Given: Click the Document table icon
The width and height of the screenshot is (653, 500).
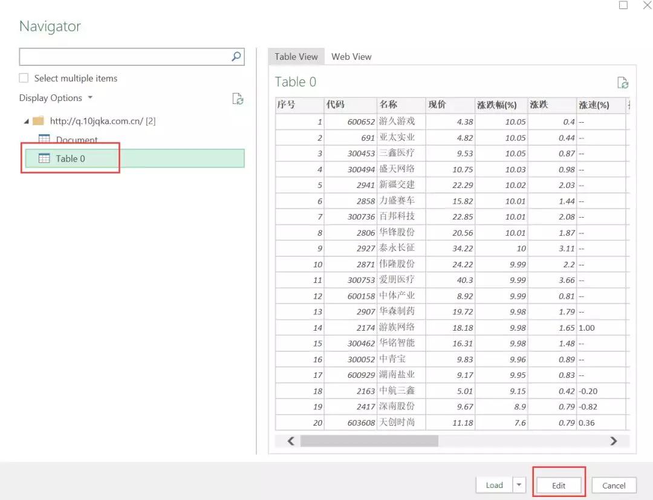Looking at the screenshot, I should 44,139.
